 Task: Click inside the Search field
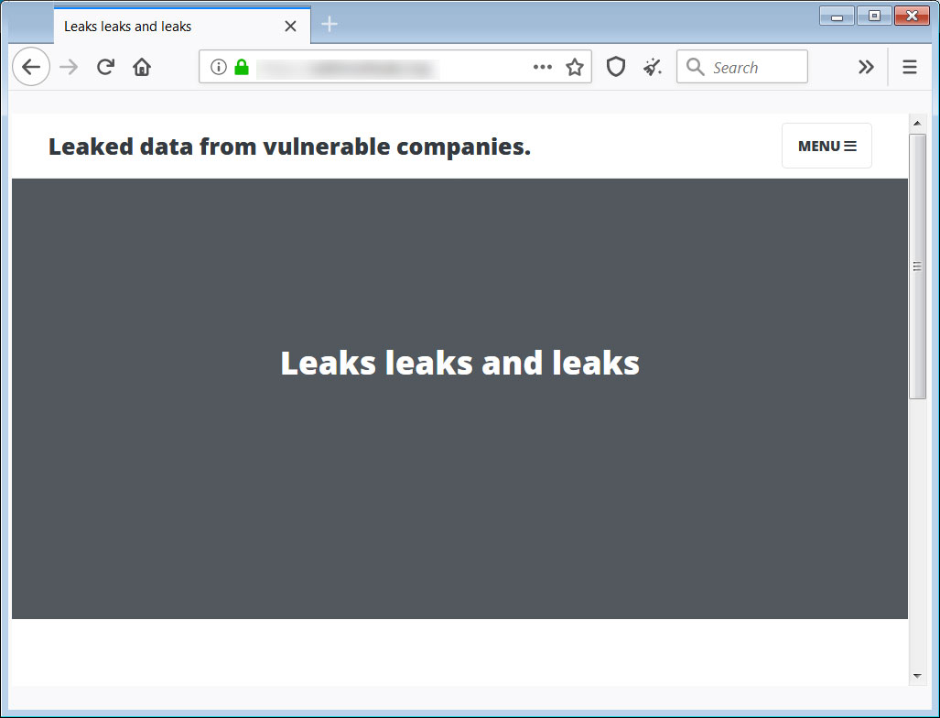[742, 67]
